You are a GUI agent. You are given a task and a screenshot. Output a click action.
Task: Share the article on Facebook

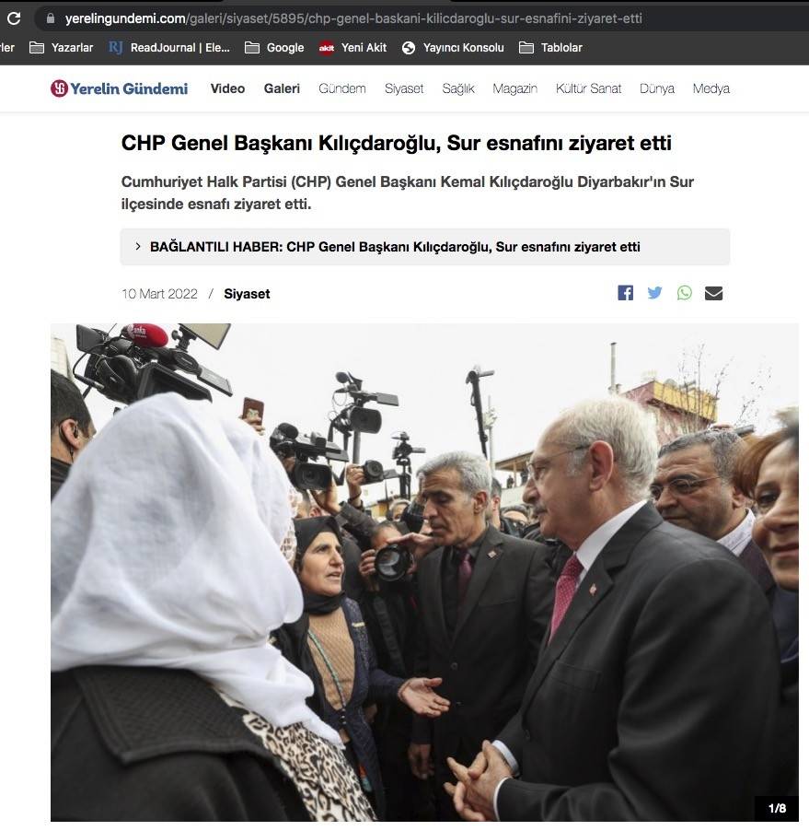coord(625,293)
